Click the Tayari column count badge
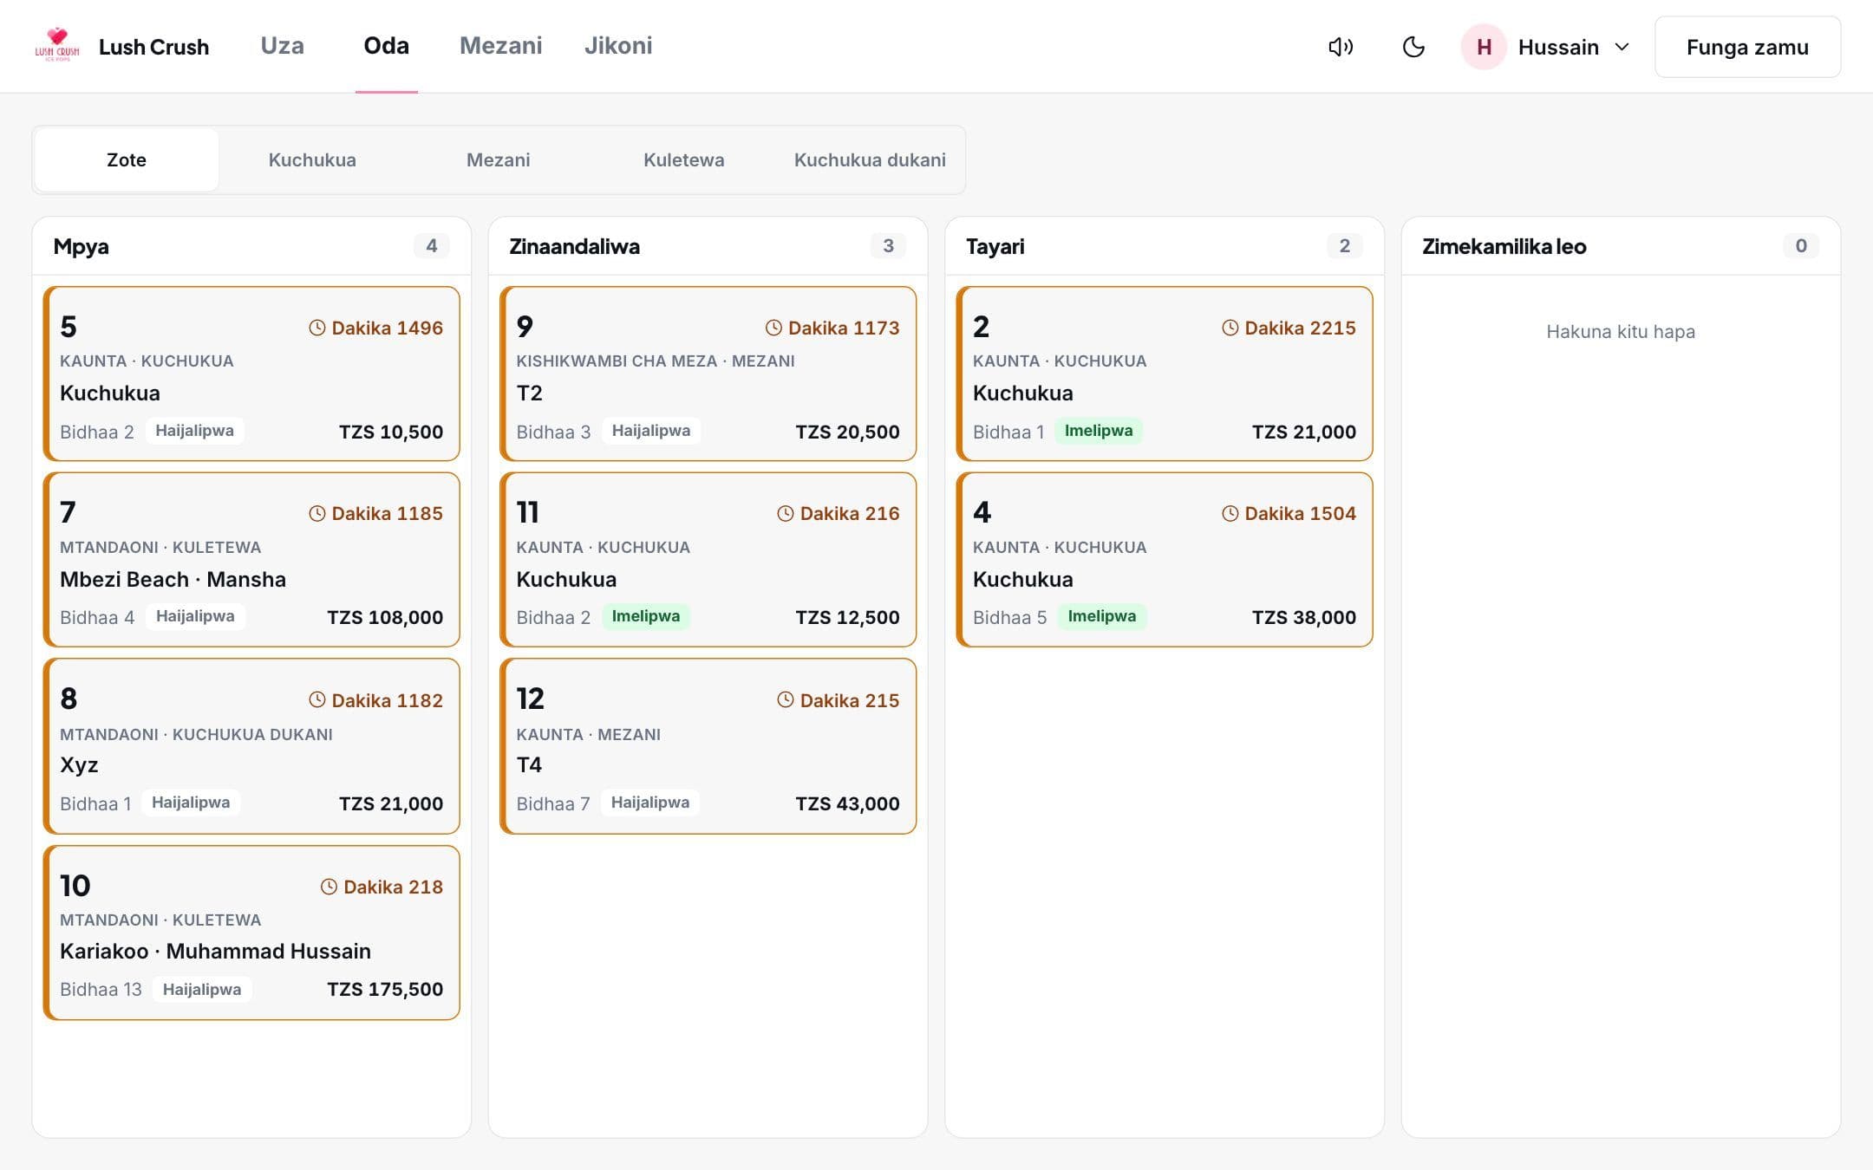1873x1170 pixels. click(x=1345, y=246)
